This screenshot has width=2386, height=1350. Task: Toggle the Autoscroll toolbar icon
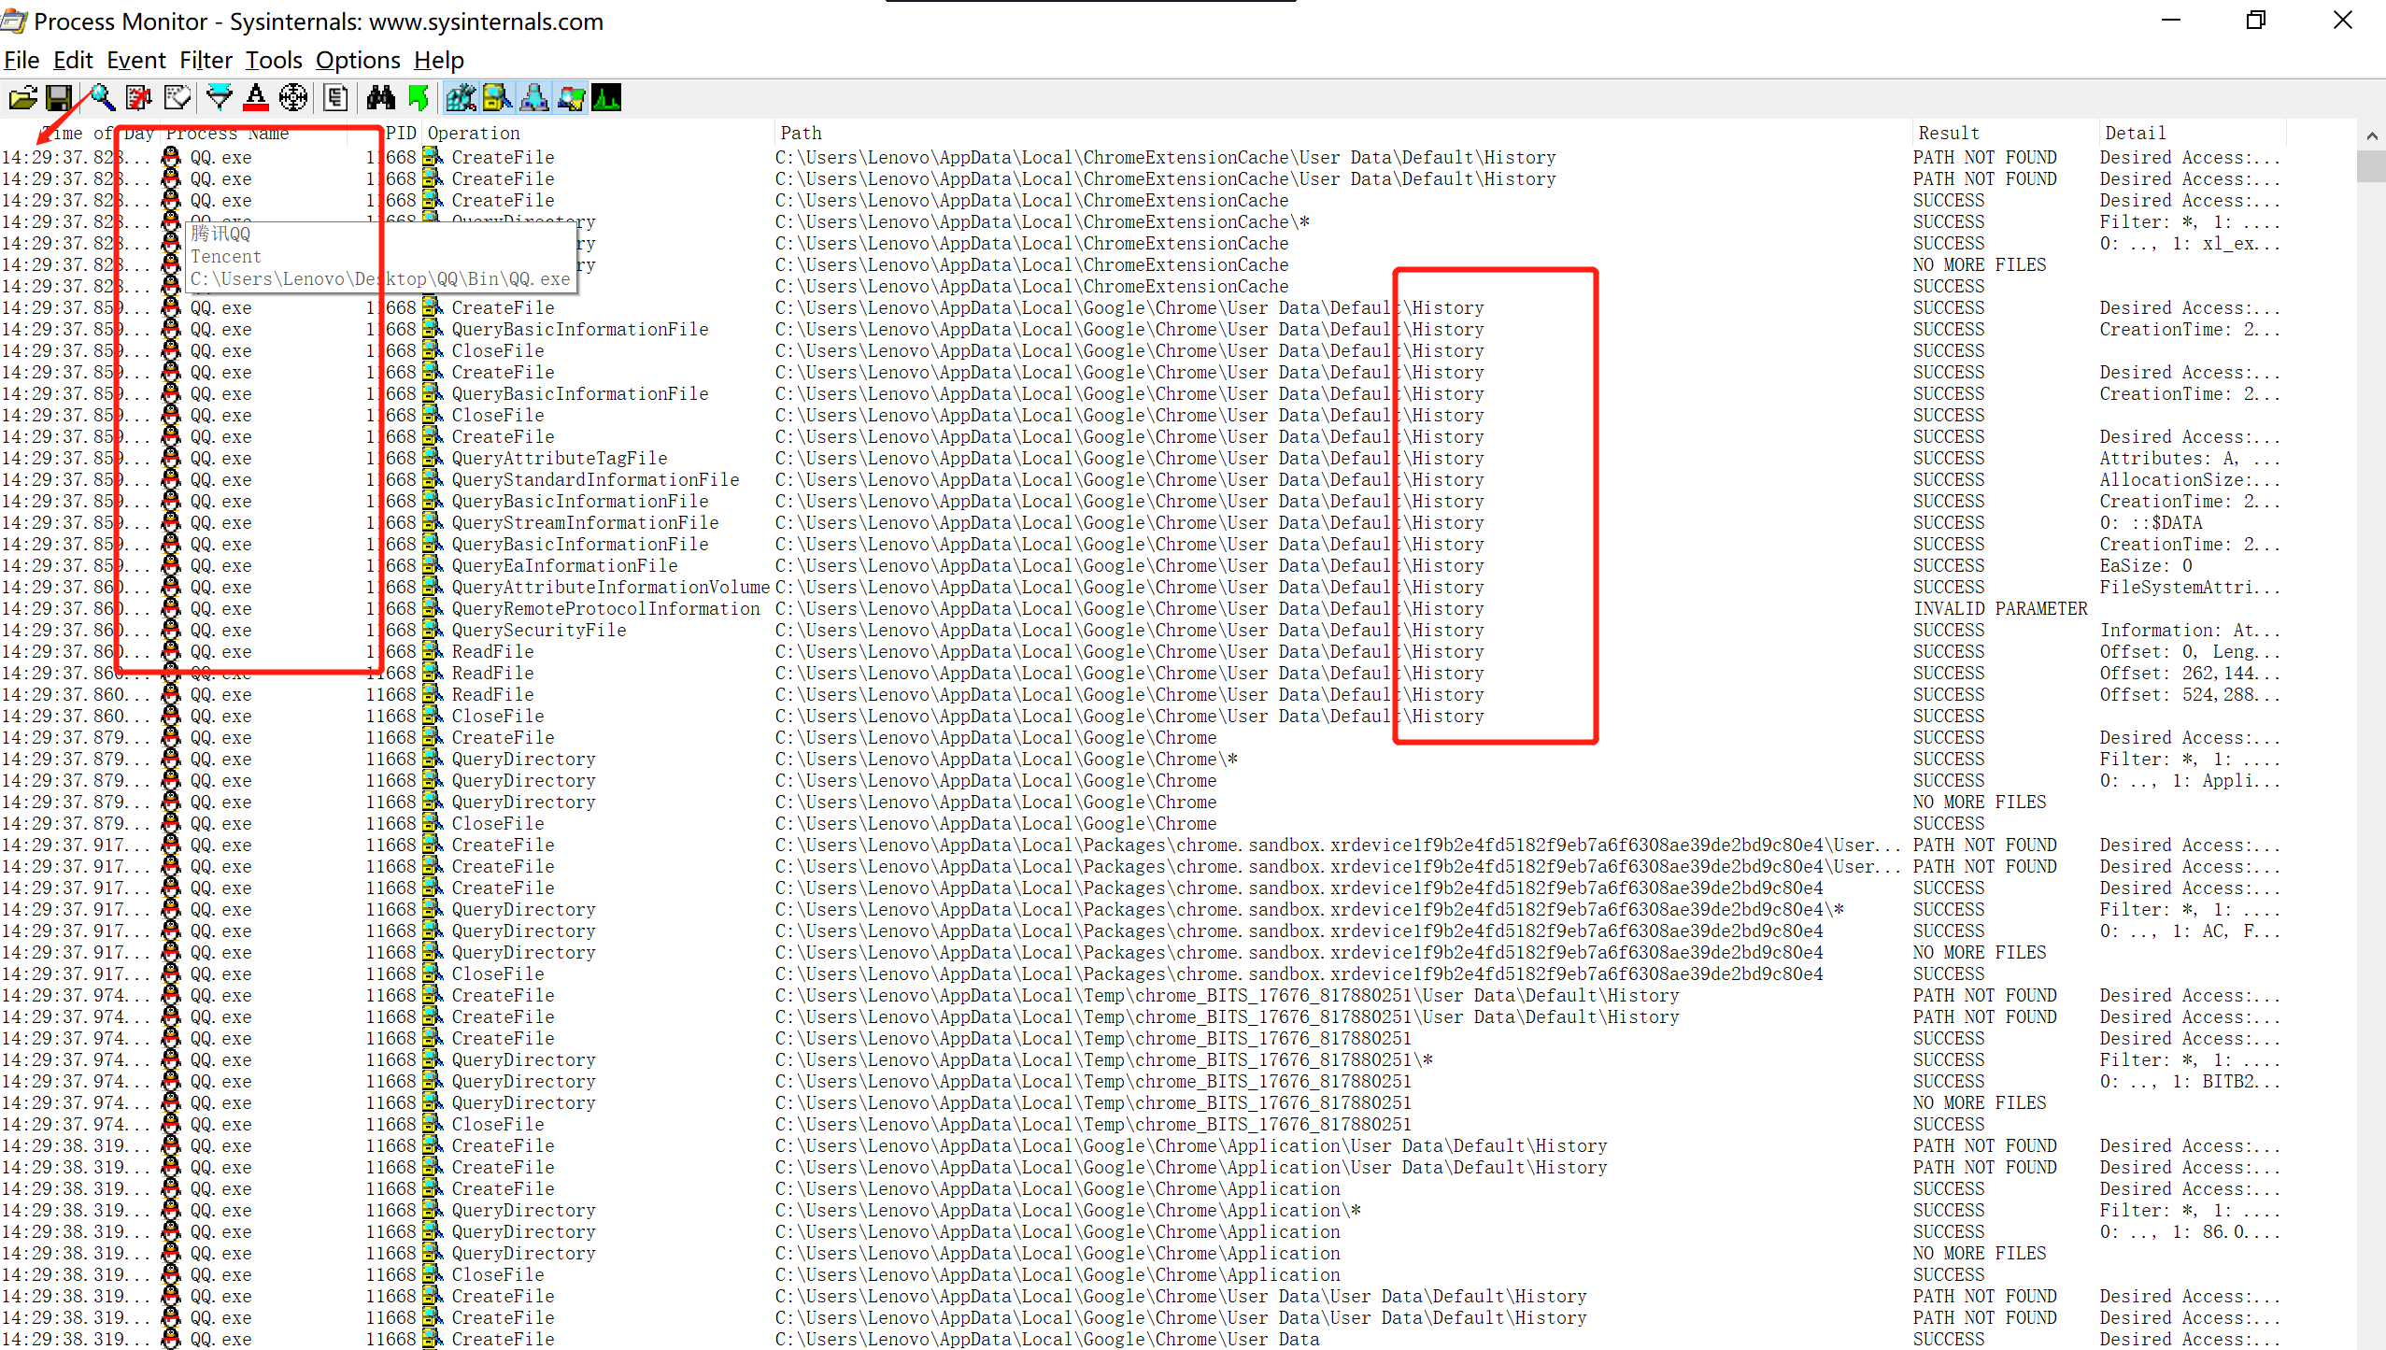click(139, 97)
